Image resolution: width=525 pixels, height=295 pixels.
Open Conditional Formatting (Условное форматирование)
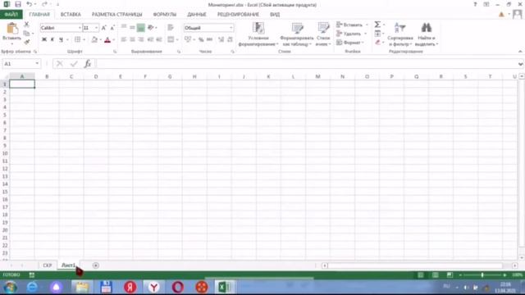click(x=258, y=34)
